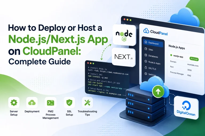
Task: Click the green "Node.js/Next.js App" heading
Action: point(58,40)
